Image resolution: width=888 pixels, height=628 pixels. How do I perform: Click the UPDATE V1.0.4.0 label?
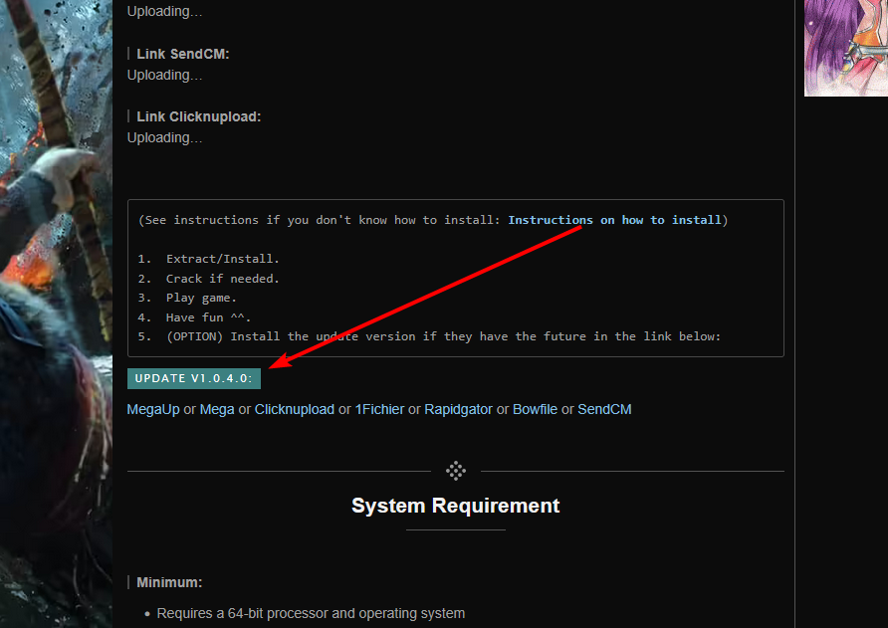[194, 378]
